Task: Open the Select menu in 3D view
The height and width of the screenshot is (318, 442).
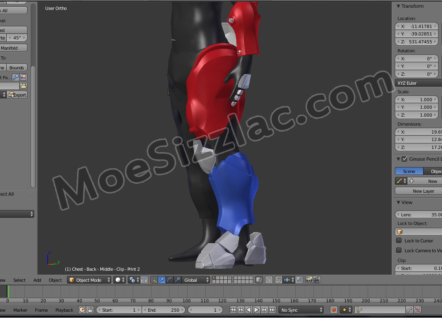Action: coord(19,280)
